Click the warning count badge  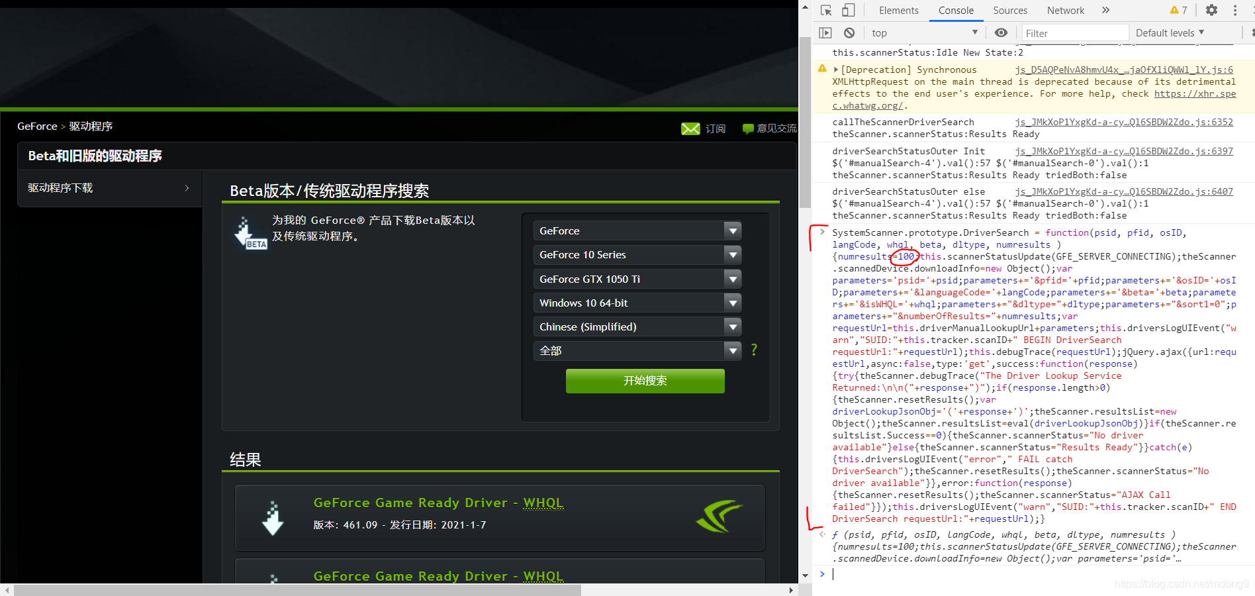click(1179, 10)
